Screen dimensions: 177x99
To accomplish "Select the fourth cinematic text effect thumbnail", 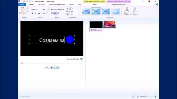I will click(x=116, y=11).
